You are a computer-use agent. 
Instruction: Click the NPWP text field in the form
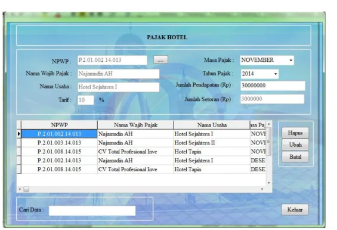coord(112,60)
